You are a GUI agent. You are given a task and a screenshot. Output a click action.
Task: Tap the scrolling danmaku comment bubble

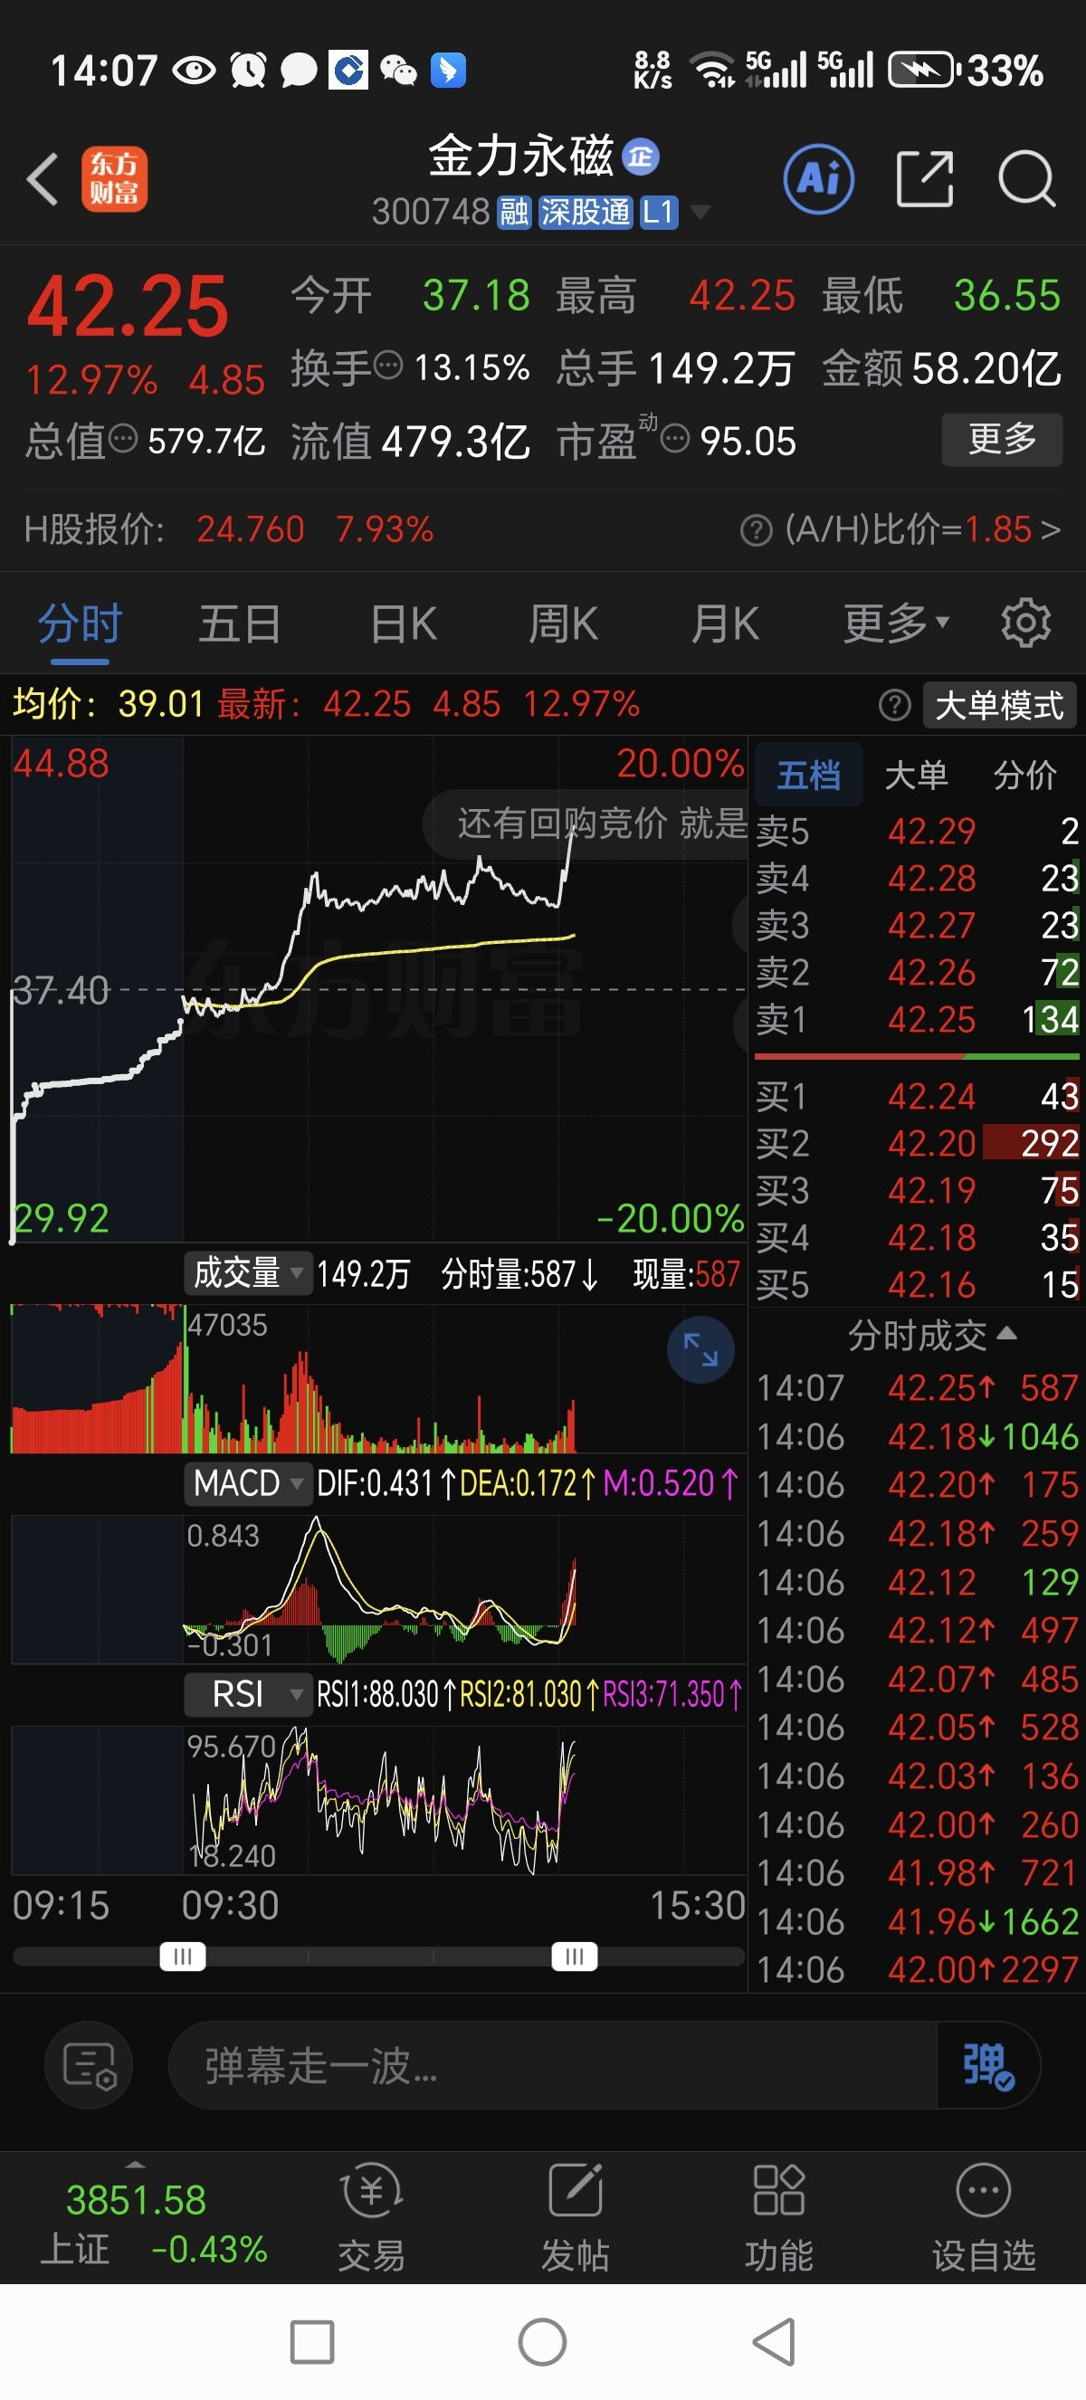(586, 823)
